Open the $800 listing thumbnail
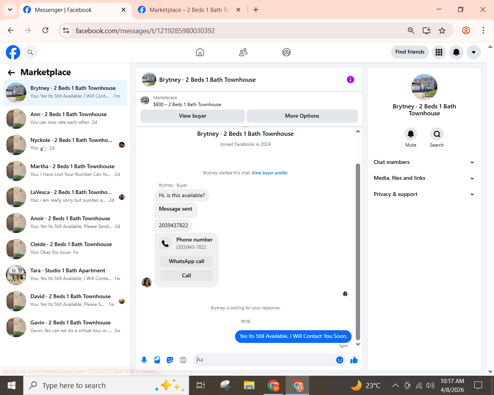 pos(145,101)
